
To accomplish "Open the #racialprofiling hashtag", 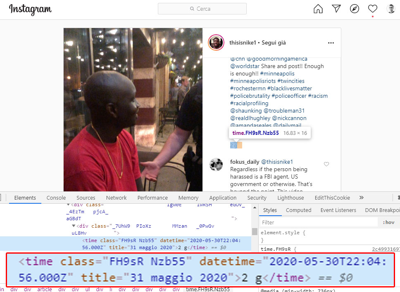I will pyautogui.click(x=249, y=104).
